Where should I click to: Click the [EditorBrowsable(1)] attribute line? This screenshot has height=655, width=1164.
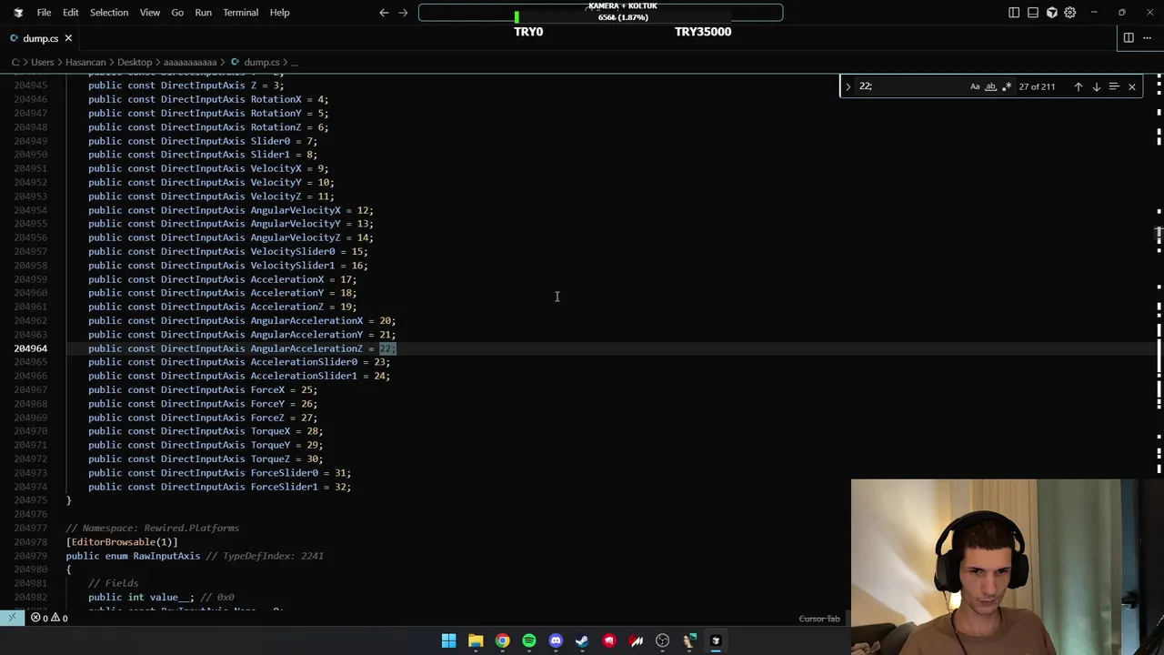tap(122, 542)
